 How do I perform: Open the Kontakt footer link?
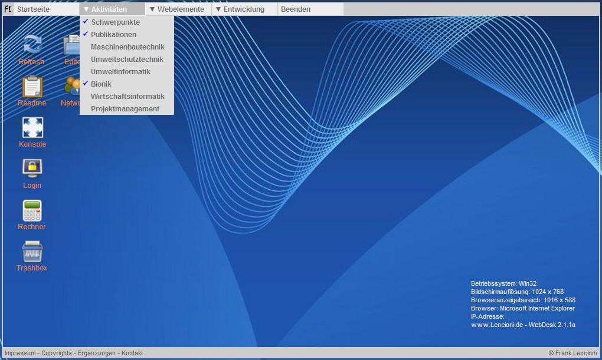132,354
